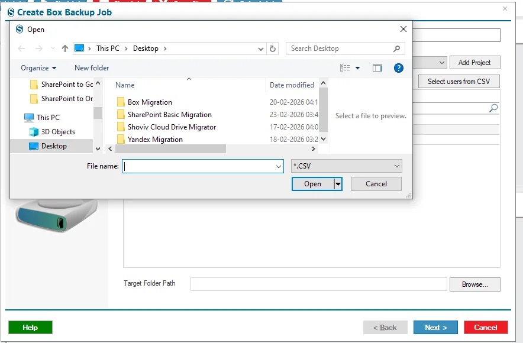The height and width of the screenshot is (343, 523).
Task: Create a New folder
Action: coord(92,68)
